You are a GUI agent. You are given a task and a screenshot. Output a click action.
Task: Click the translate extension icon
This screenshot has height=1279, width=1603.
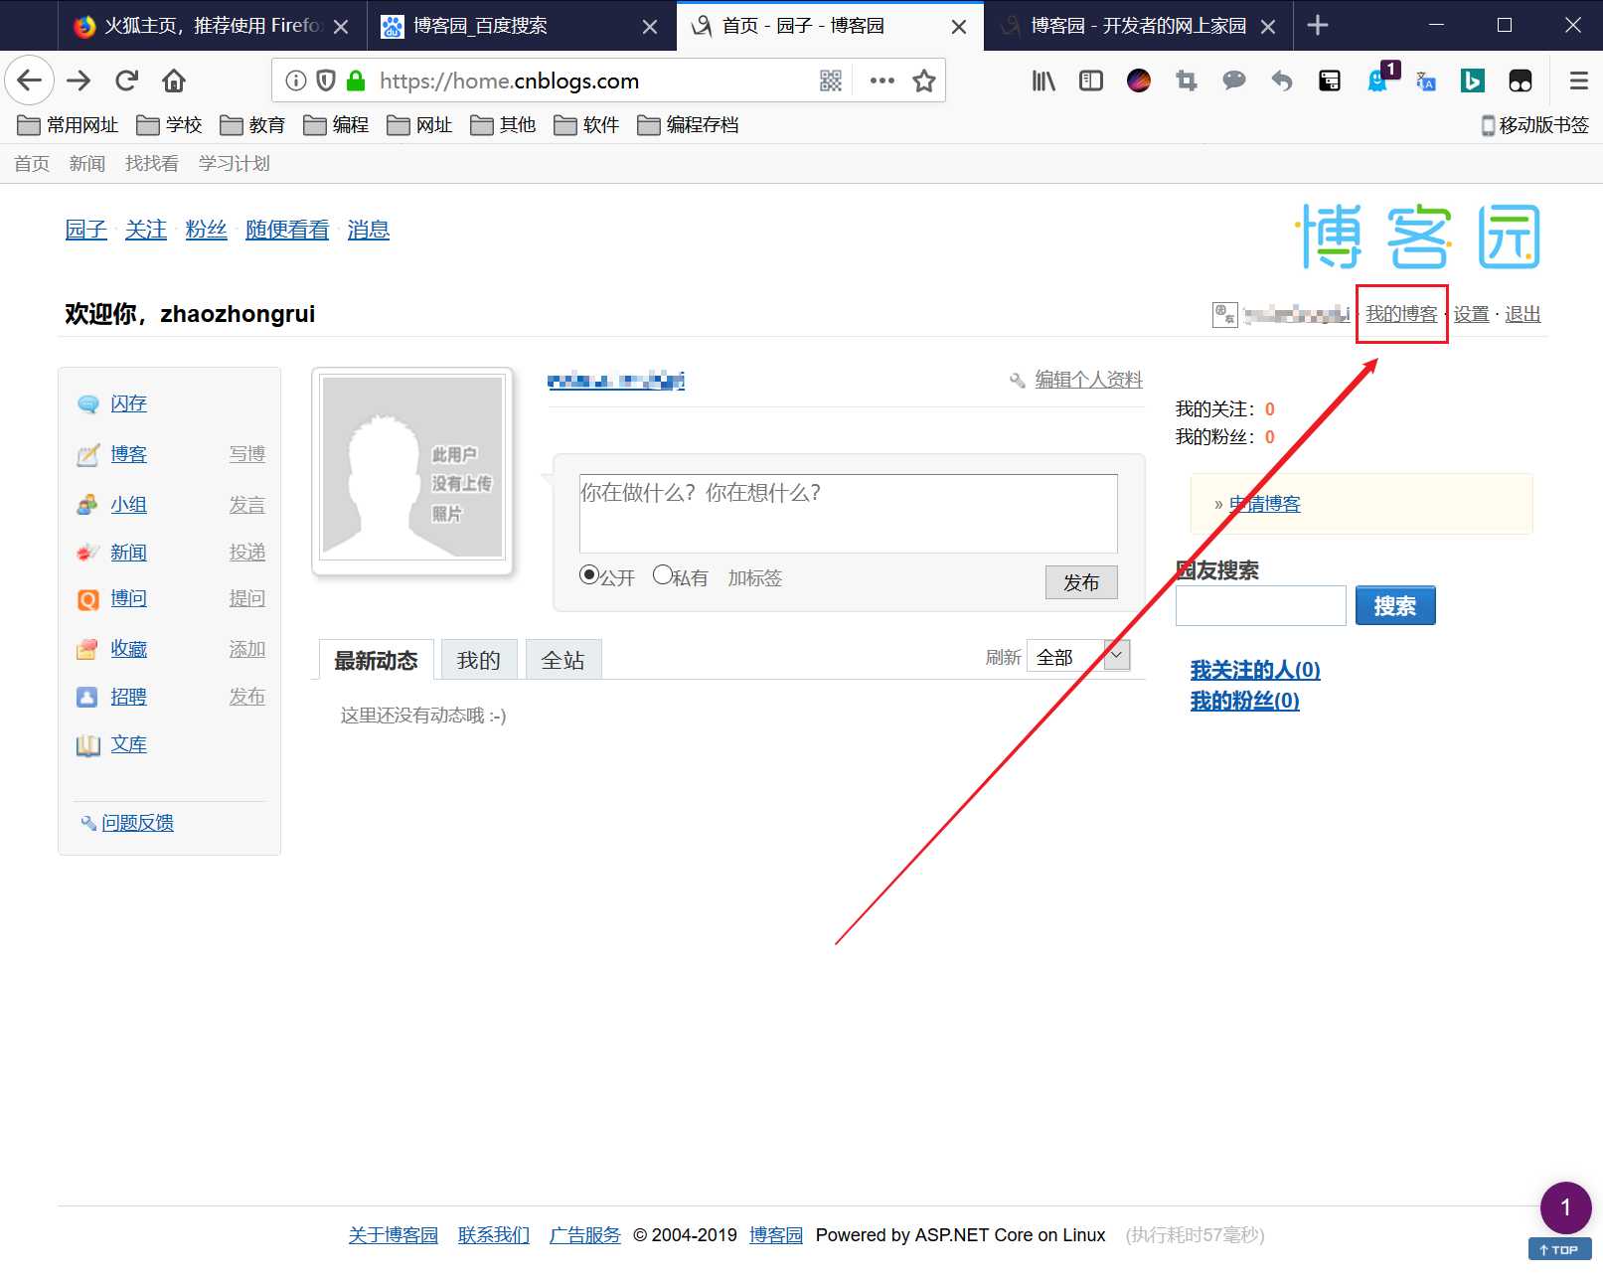[x=1425, y=80]
